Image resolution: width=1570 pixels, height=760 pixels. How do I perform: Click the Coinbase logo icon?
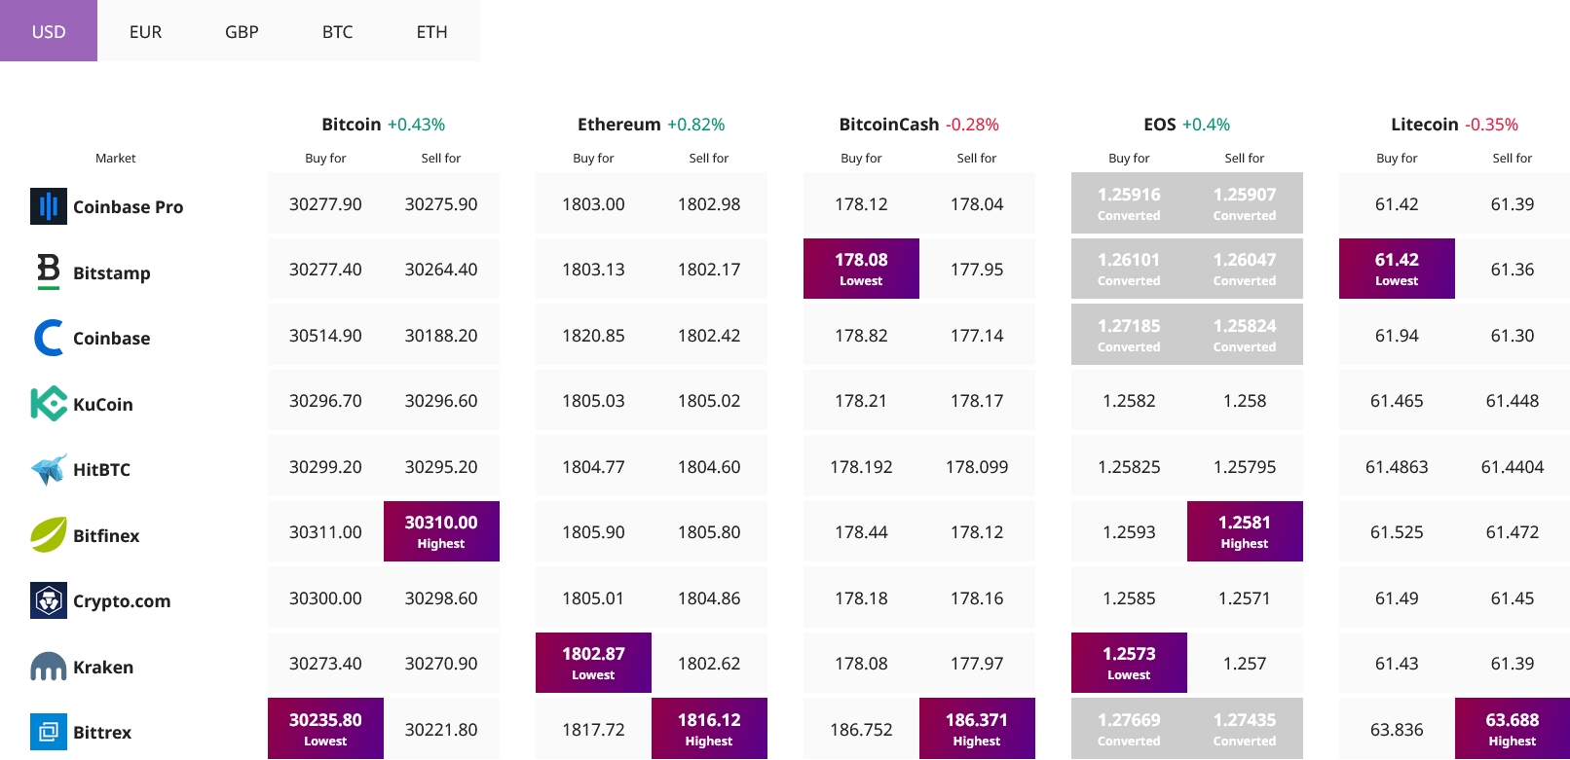(x=49, y=338)
